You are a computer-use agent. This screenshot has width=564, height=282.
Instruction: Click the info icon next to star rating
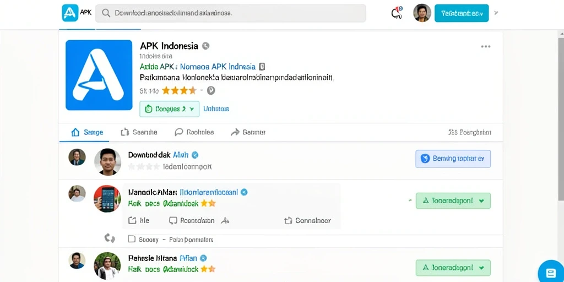211,91
